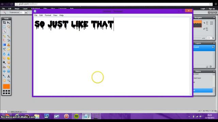
Task: Open the orange main color swatch
Action: click(6, 86)
